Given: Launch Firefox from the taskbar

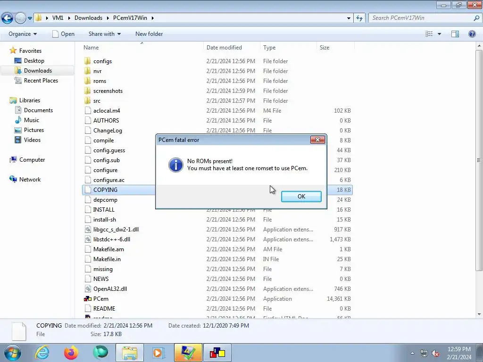Looking at the screenshot, I should pos(71,353).
